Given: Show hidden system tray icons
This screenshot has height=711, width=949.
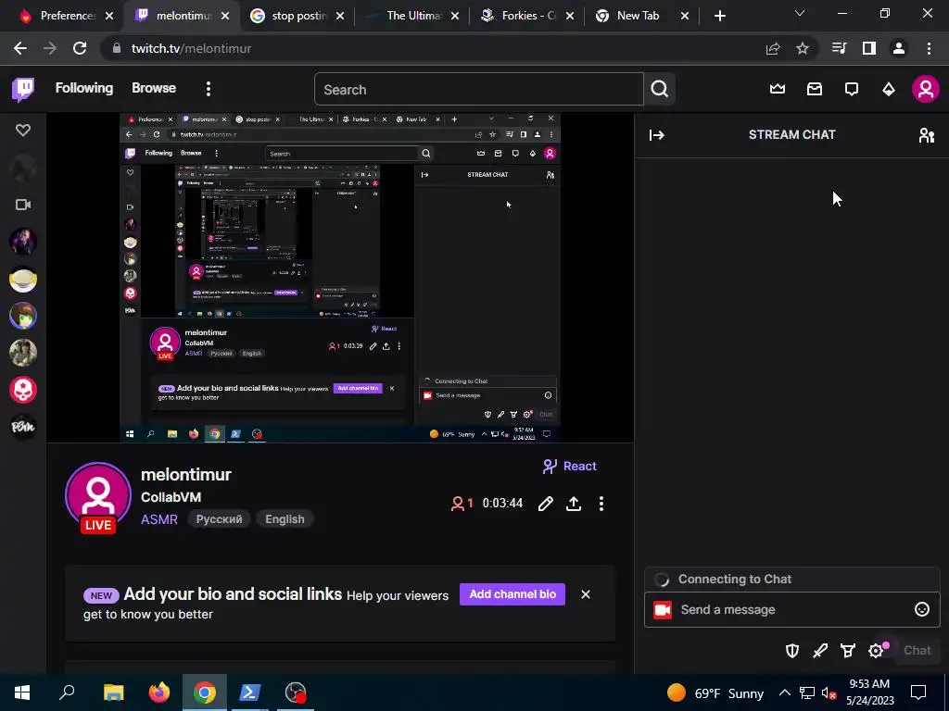Looking at the screenshot, I should pos(784,692).
